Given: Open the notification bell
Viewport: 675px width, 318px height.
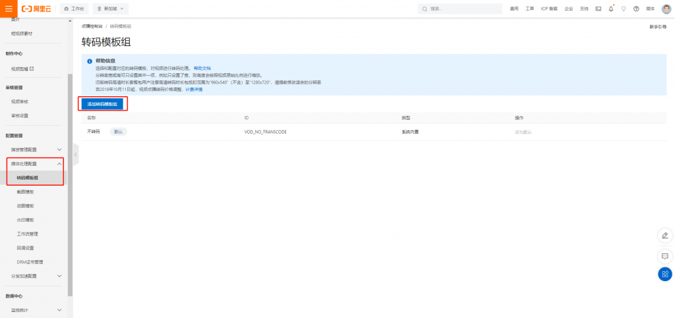Looking at the screenshot, I should 611,9.
